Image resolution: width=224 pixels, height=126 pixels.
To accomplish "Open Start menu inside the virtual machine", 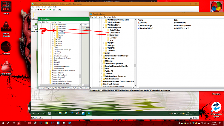I will 33,113.
